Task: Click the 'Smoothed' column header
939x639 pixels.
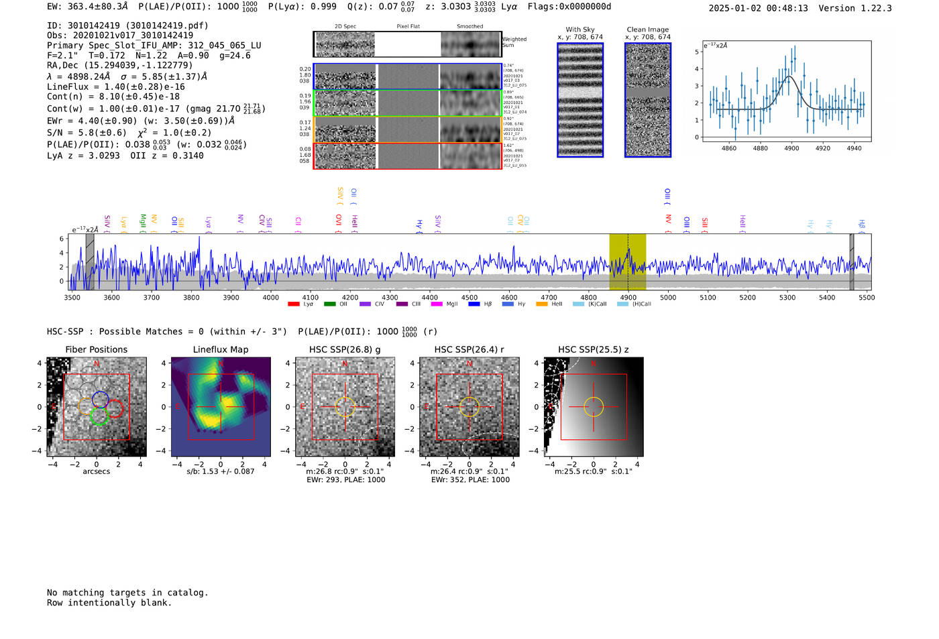Action: [470, 26]
